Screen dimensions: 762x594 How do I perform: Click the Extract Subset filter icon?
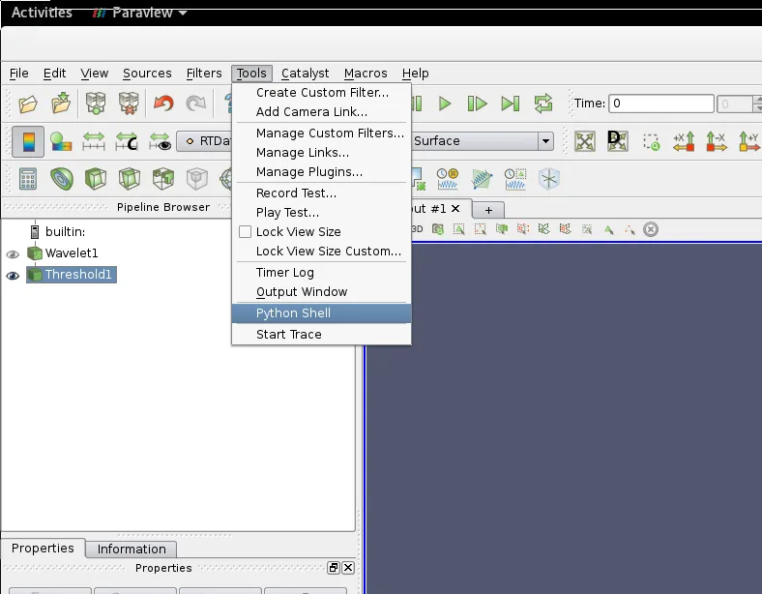pos(197,178)
